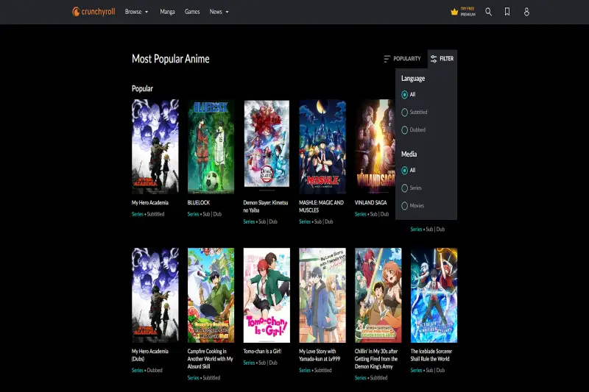Open the News menu label
This screenshot has width=589, height=392.
[x=216, y=12]
